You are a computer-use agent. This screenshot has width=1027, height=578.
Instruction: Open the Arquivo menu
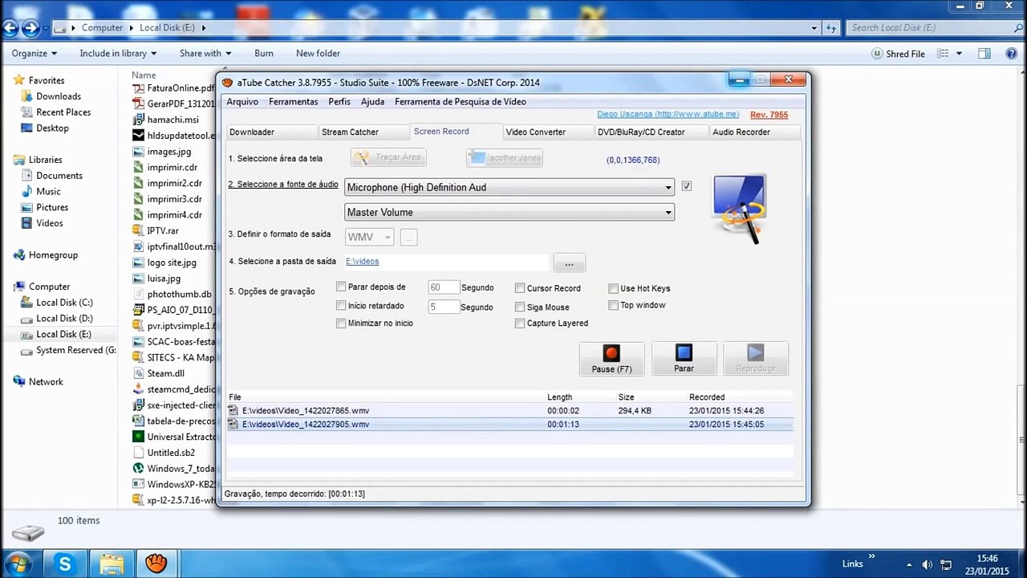[x=242, y=102]
